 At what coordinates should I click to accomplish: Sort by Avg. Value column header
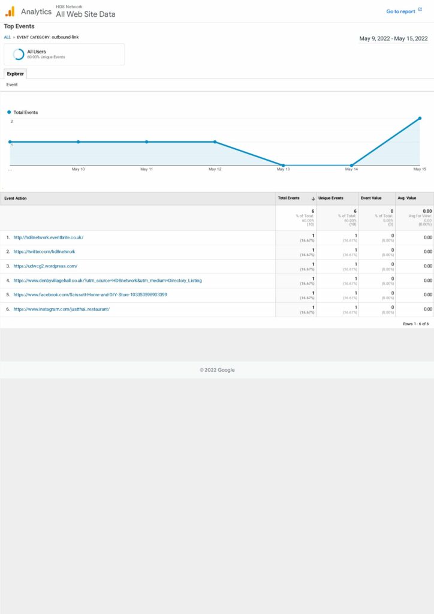tap(406, 198)
